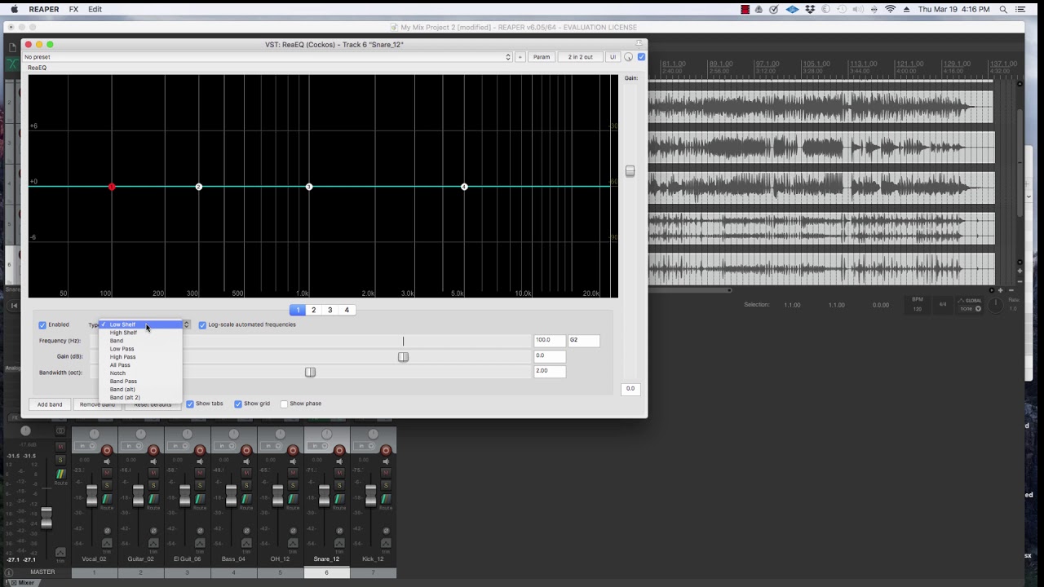Screen dimensions: 1044x587
Task: Open the FX menu in menu bar
Action: point(74,9)
